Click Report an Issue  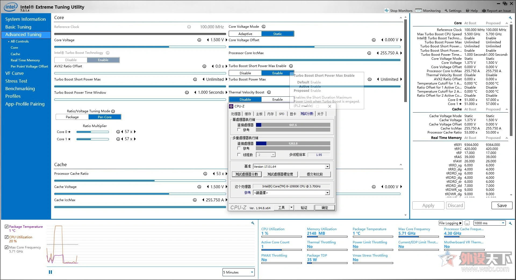(x=496, y=11)
